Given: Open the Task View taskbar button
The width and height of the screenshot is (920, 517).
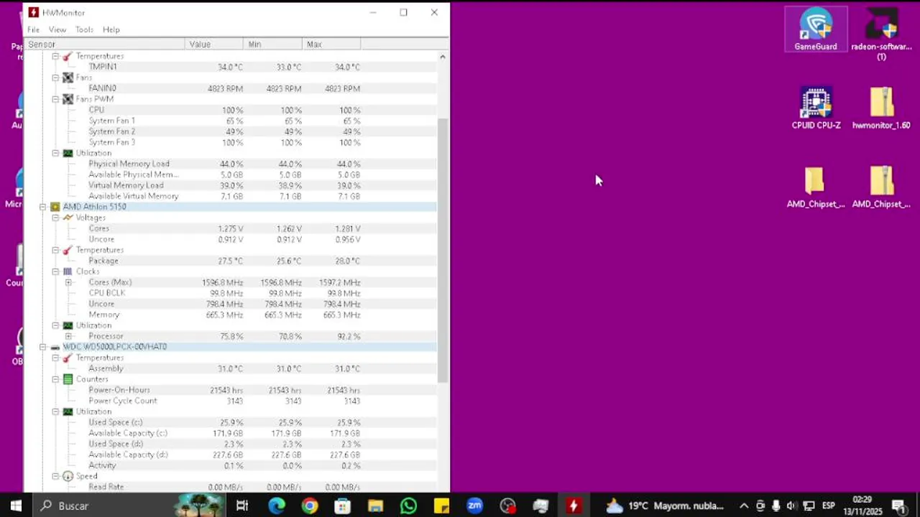Looking at the screenshot, I should point(242,506).
